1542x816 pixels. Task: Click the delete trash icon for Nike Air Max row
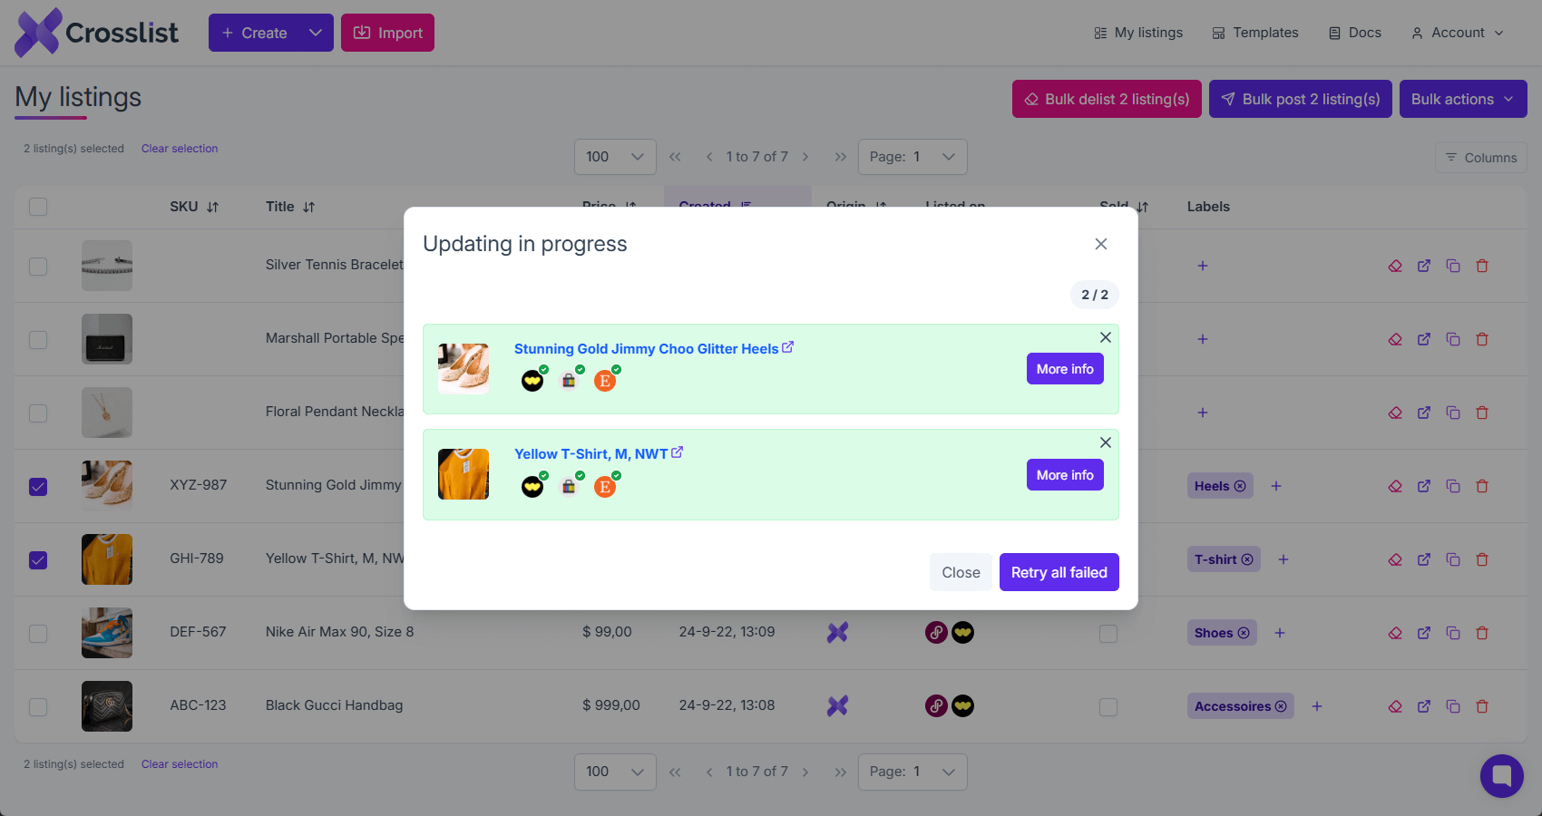click(x=1482, y=633)
